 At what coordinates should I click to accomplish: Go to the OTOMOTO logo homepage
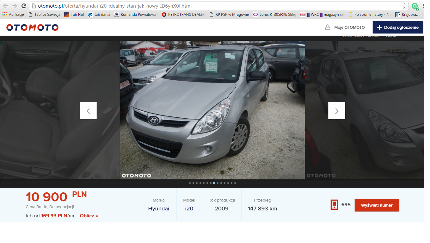tap(32, 28)
